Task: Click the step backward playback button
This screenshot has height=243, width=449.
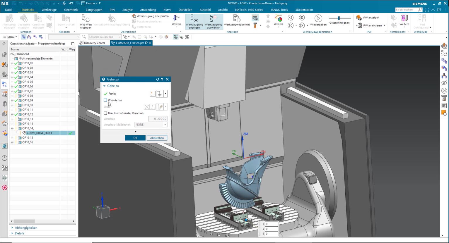Action: 290,18
